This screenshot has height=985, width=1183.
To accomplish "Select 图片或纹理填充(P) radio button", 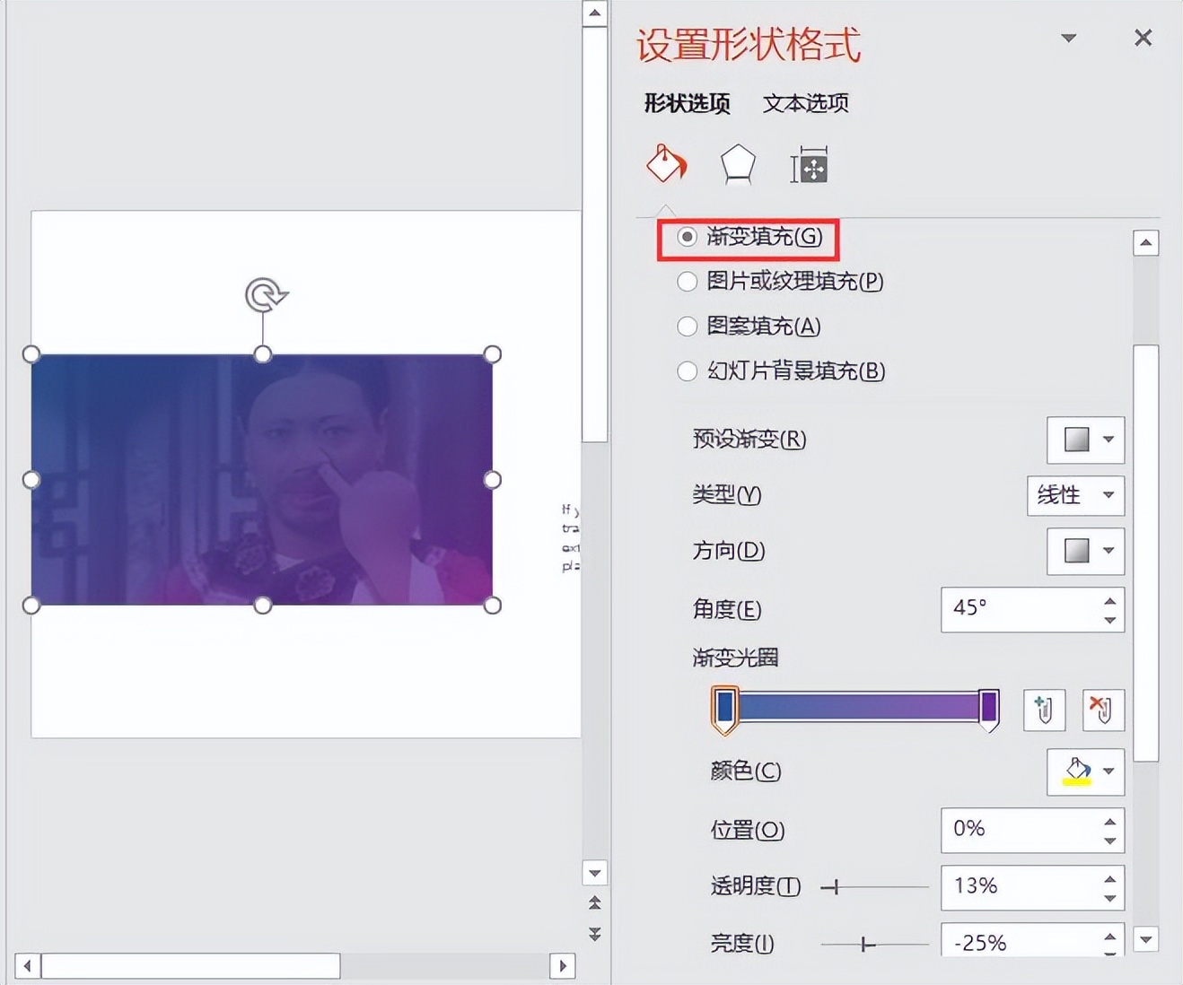I will [x=687, y=282].
